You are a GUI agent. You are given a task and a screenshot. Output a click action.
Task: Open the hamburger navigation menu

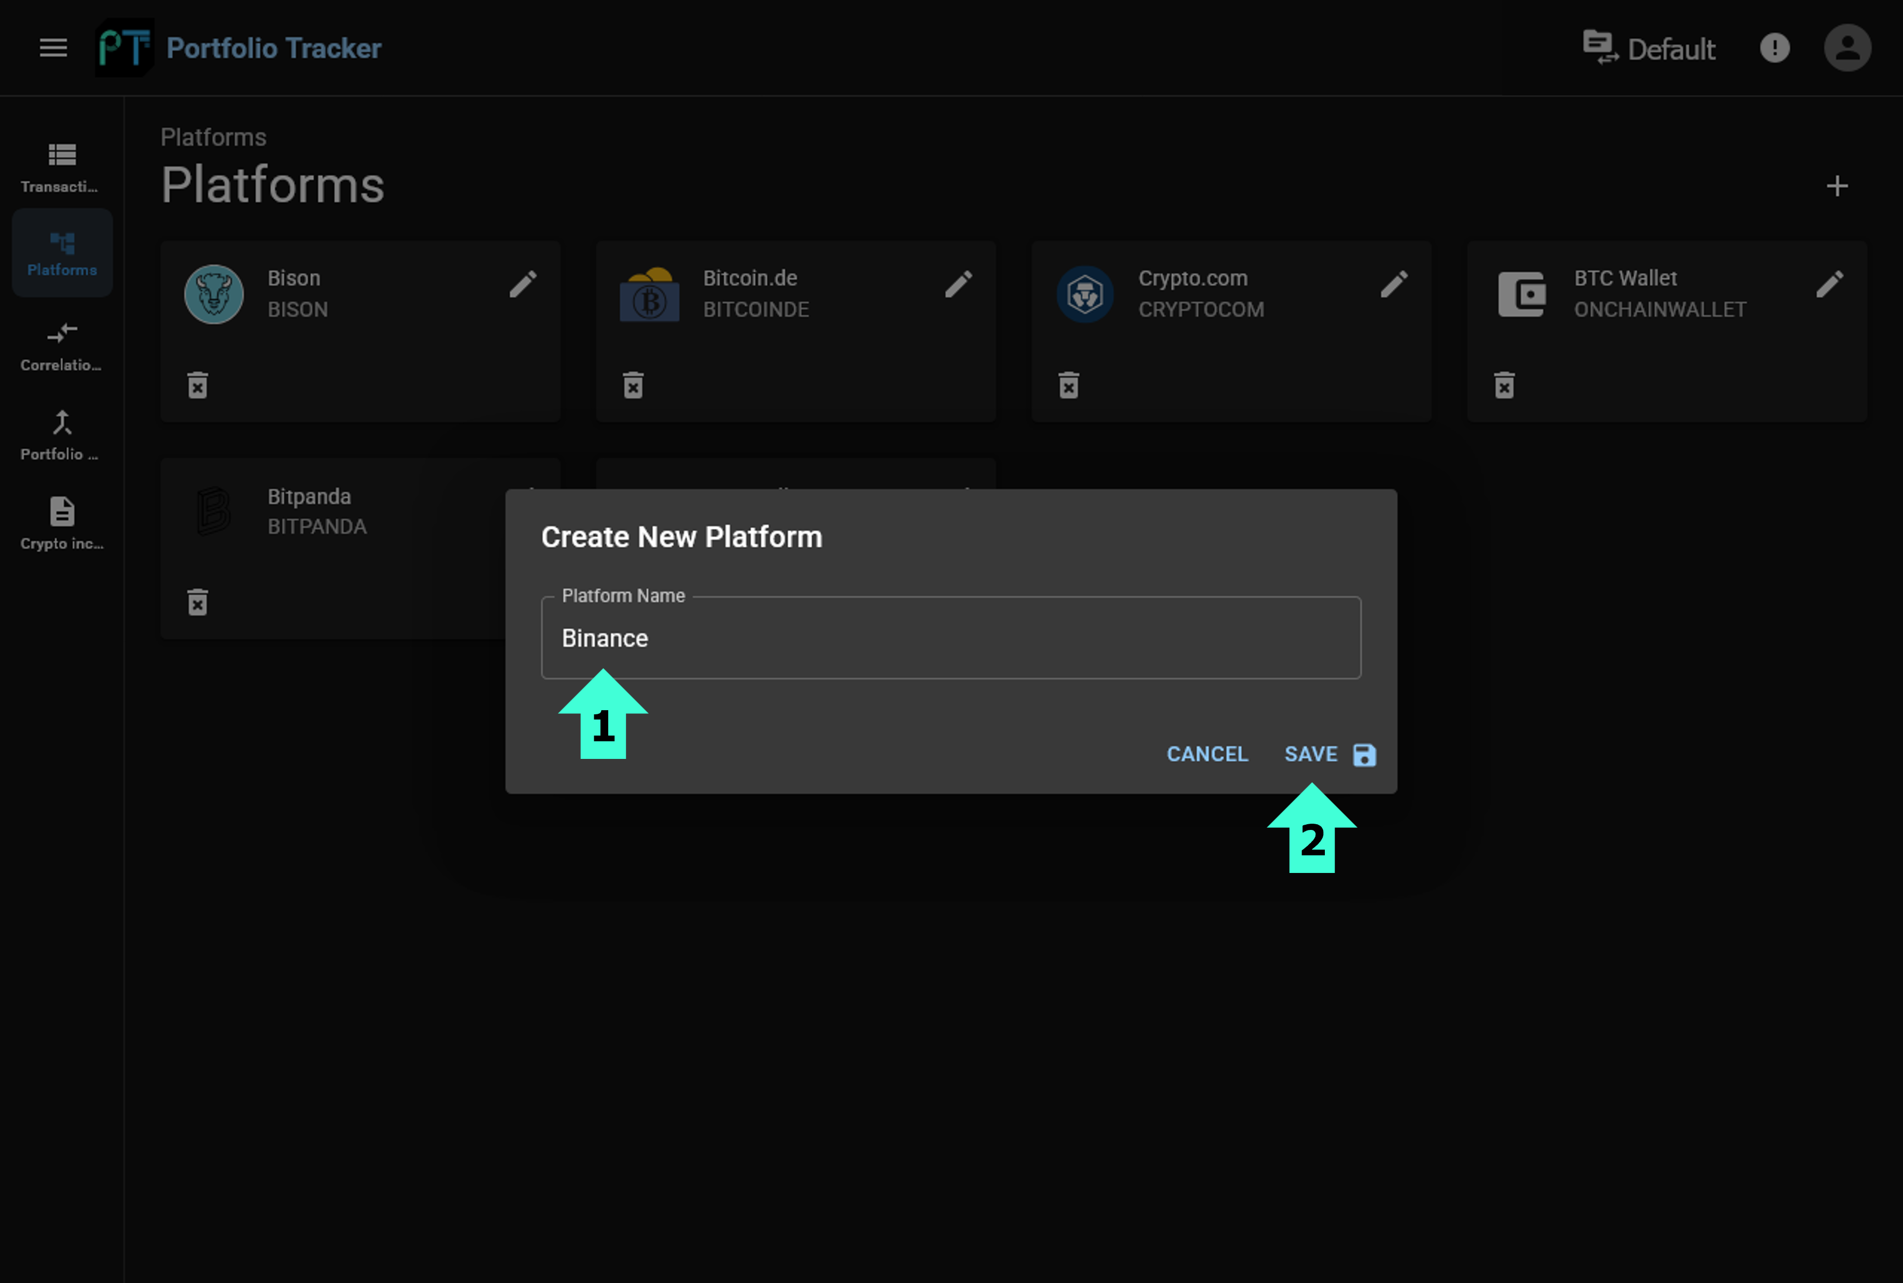click(53, 48)
